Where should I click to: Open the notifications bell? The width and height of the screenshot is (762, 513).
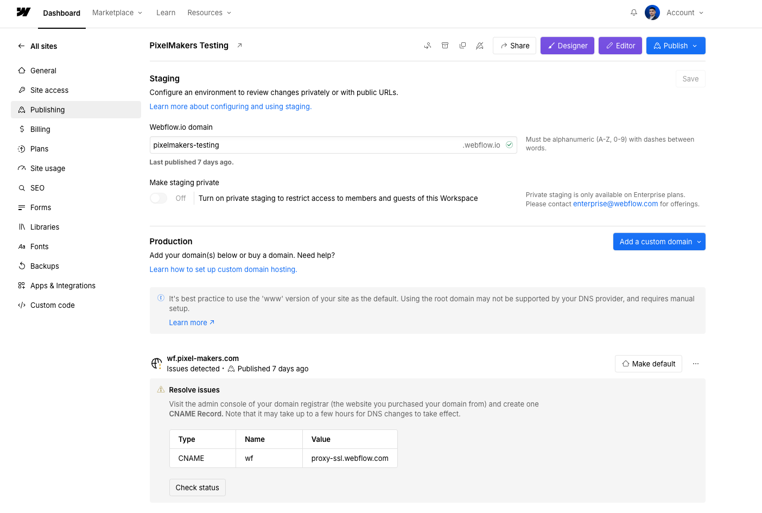click(x=634, y=12)
